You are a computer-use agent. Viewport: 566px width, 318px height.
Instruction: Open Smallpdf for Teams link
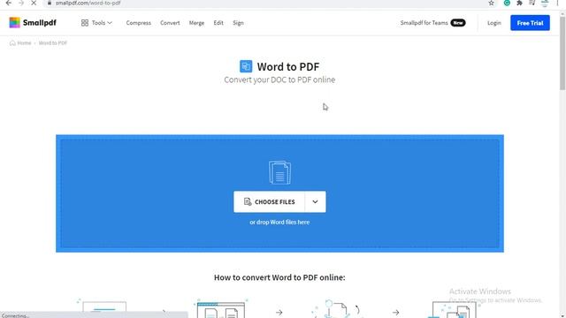pos(432,23)
